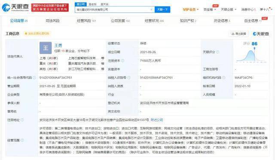Switch to the 司法风险 tab
275x160 pixels.
coord(52,21)
